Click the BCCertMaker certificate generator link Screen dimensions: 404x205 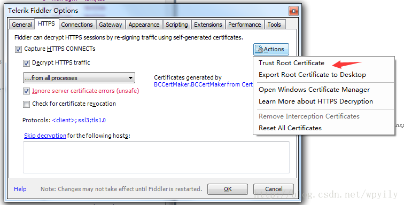point(203,84)
